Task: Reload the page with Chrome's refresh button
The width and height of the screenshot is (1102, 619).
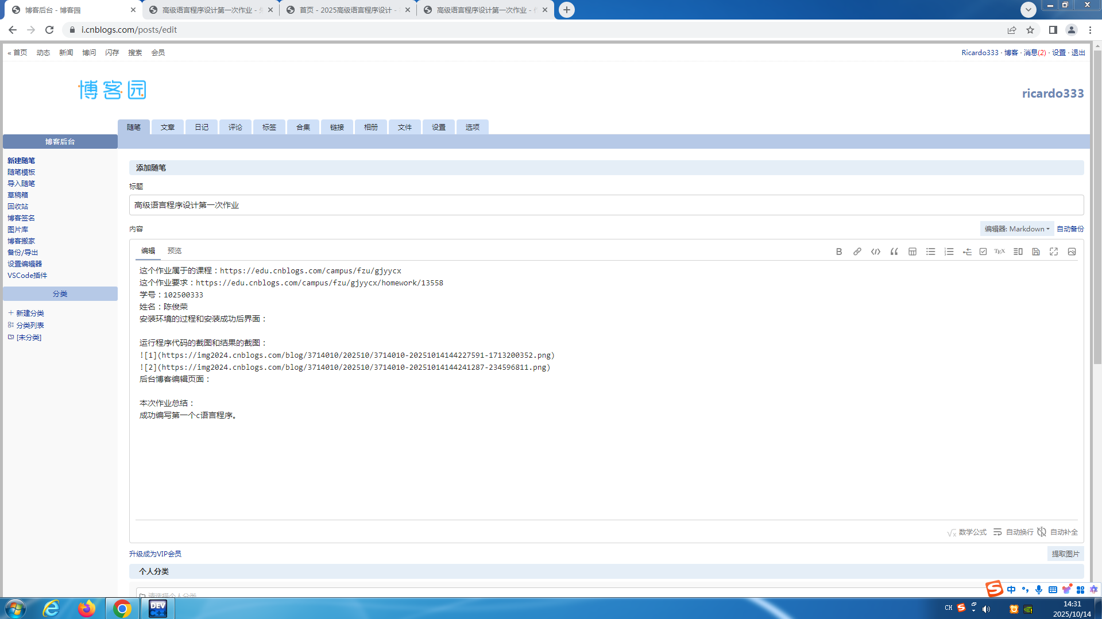Action: coord(49,30)
